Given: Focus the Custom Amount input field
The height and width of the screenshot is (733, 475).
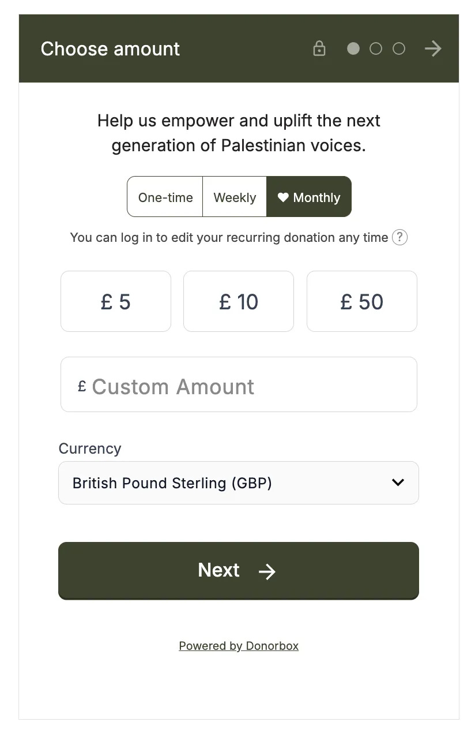Looking at the screenshot, I should click(239, 384).
